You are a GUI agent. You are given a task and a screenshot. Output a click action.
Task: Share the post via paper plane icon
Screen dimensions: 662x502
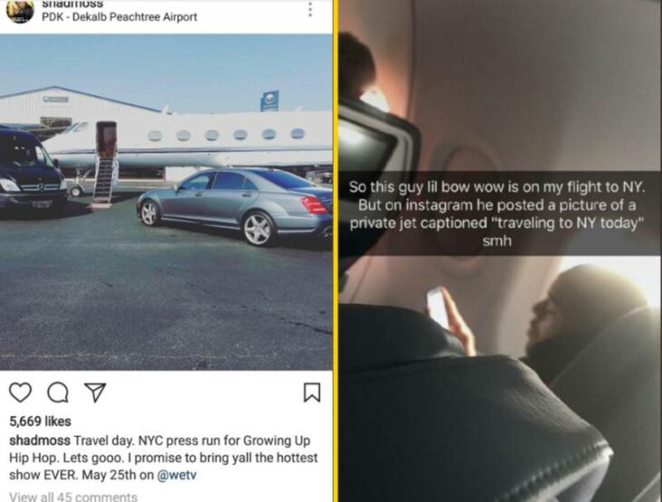pyautogui.click(x=95, y=392)
